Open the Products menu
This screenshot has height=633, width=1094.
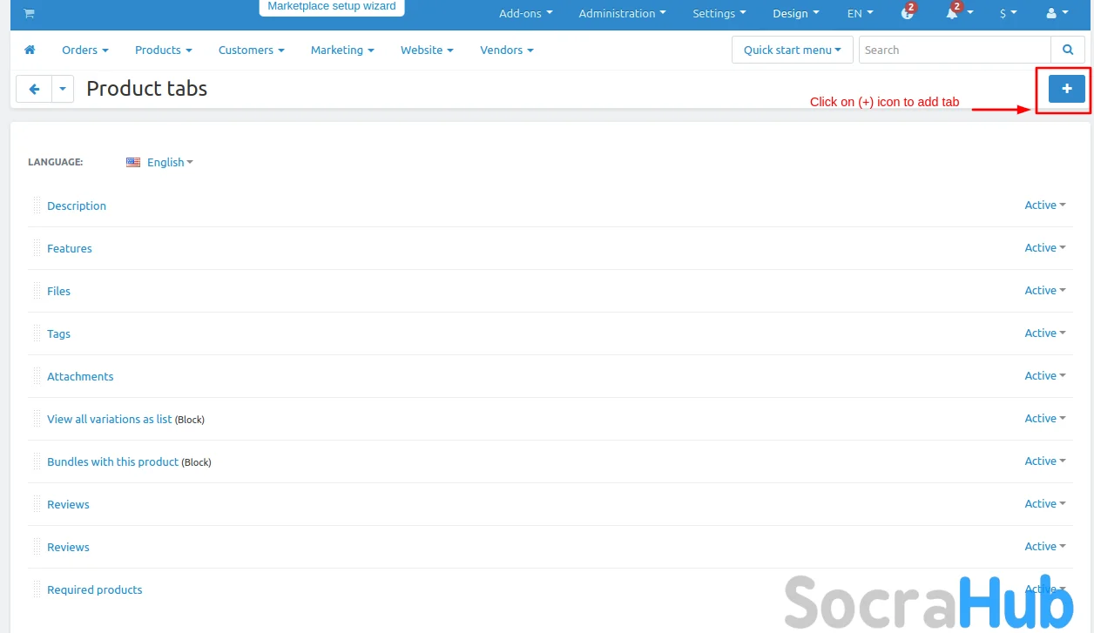[163, 51]
